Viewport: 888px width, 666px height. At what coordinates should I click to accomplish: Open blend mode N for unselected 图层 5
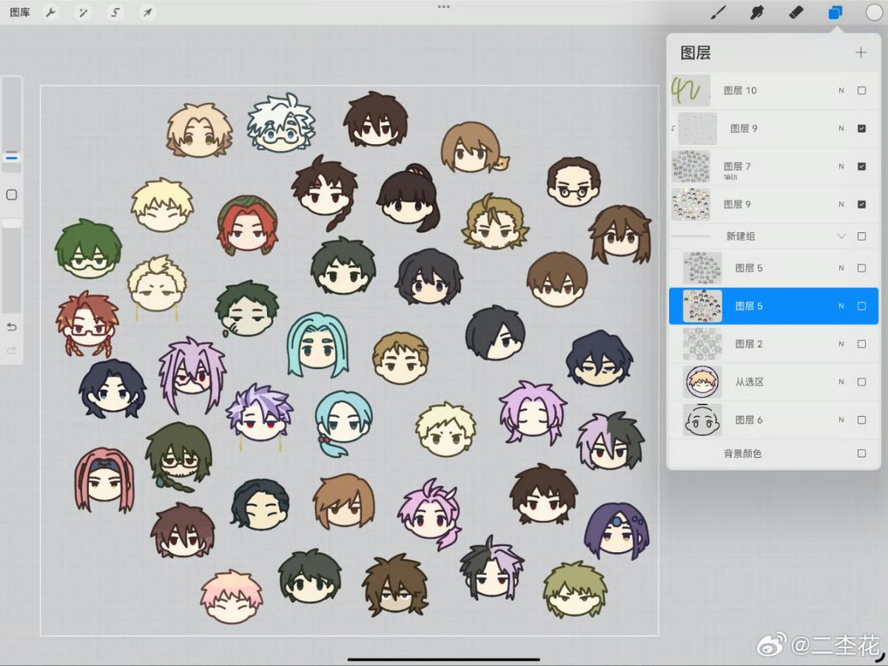[x=841, y=268]
